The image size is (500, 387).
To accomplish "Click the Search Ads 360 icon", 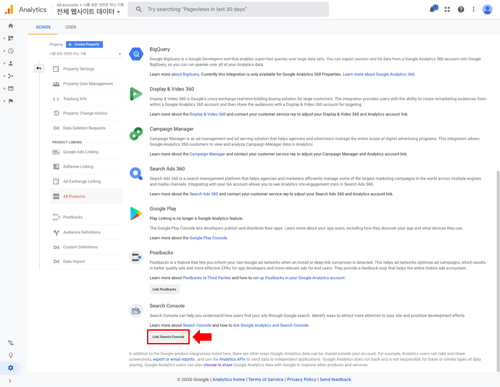I will [136, 173].
